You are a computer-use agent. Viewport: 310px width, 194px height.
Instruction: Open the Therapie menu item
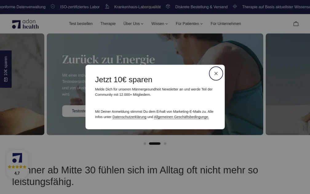click(108, 24)
